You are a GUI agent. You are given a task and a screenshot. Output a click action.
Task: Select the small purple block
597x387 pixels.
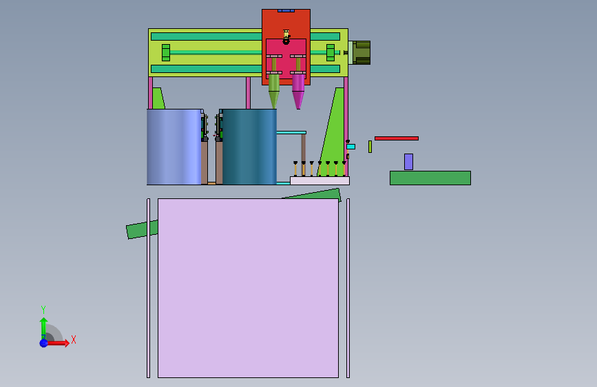408,162
